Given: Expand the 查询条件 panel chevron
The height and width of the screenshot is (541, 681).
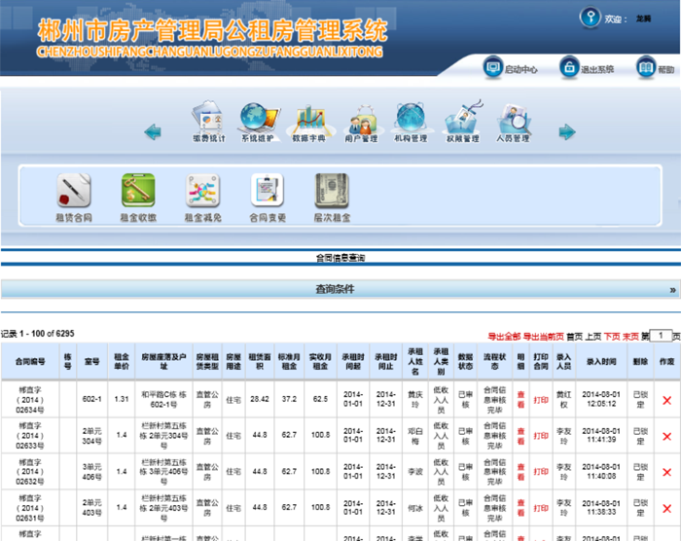Looking at the screenshot, I should point(672,290).
